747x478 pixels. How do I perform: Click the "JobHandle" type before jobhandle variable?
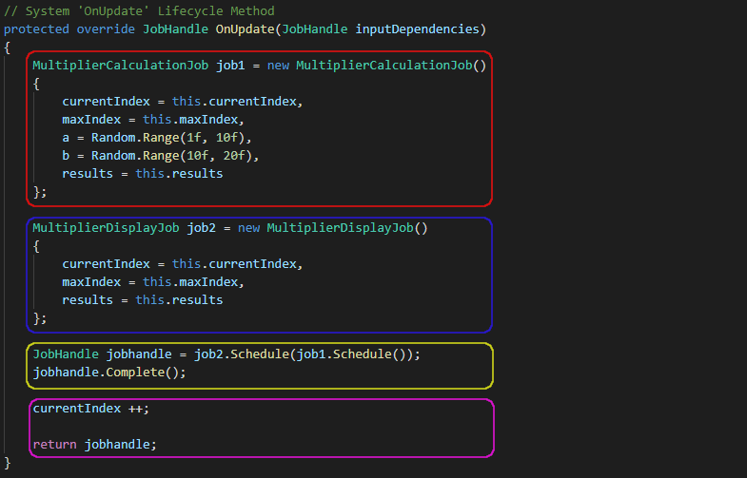pyautogui.click(x=66, y=354)
